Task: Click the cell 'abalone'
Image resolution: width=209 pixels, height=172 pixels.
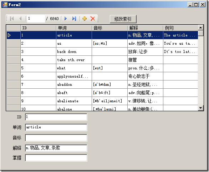Action: [x=74, y=108]
